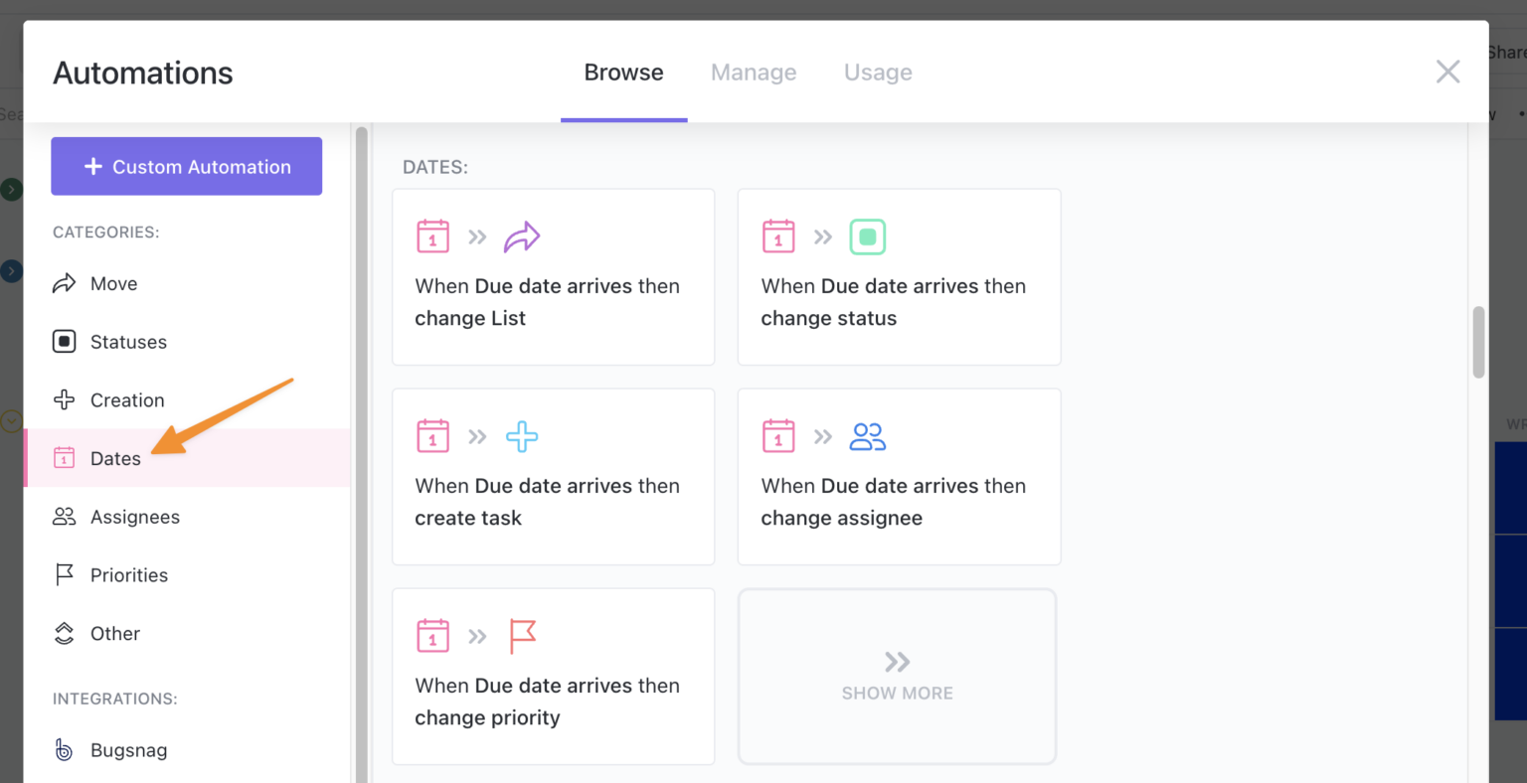Select the Browse tab
This screenshot has width=1527, height=783.
tap(623, 72)
